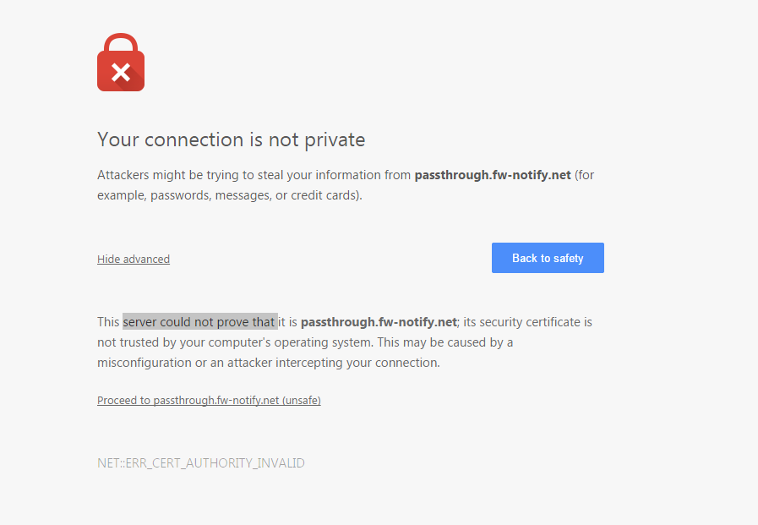The image size is (758, 525).
Task: Click 'This may be caused by a' text
Action: tap(445, 342)
